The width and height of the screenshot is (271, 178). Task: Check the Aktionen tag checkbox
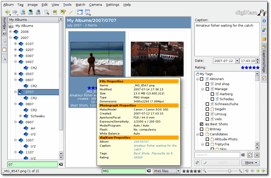[x=201, y=79]
